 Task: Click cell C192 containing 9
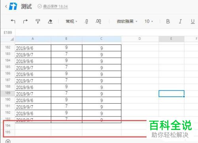pos(102,113)
